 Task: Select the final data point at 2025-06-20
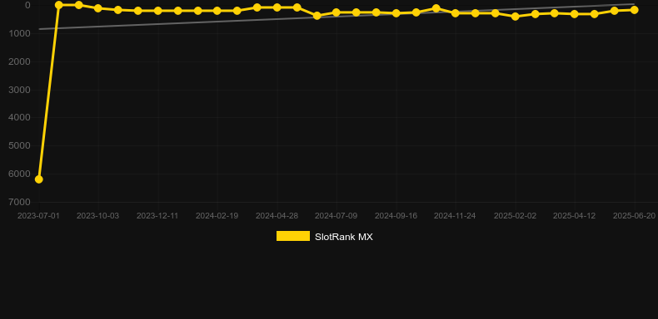[634, 10]
